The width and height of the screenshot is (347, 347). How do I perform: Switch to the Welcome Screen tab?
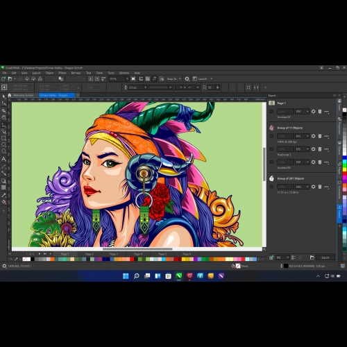tap(23, 95)
